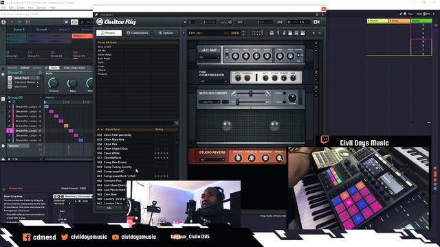The height and width of the screenshot is (247, 440).
Task: Click the Info button below the preset list
Action: (109, 208)
